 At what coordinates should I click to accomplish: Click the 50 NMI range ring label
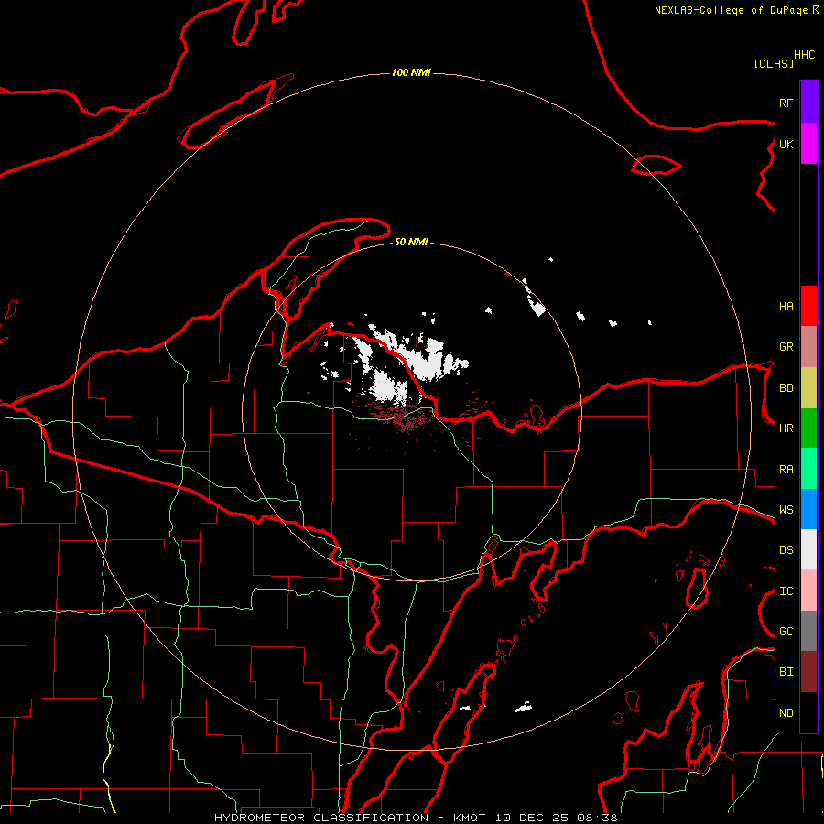(411, 242)
